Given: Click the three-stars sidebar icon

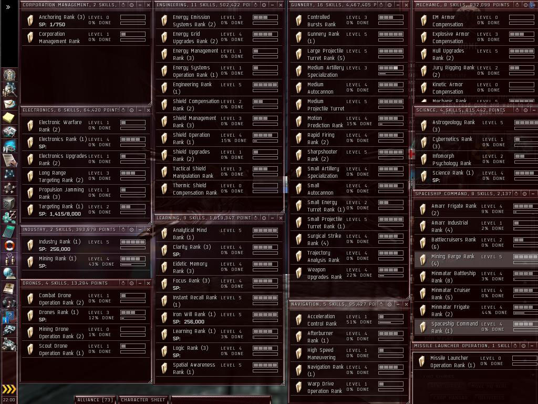Looking at the screenshot, I should [9, 188].
